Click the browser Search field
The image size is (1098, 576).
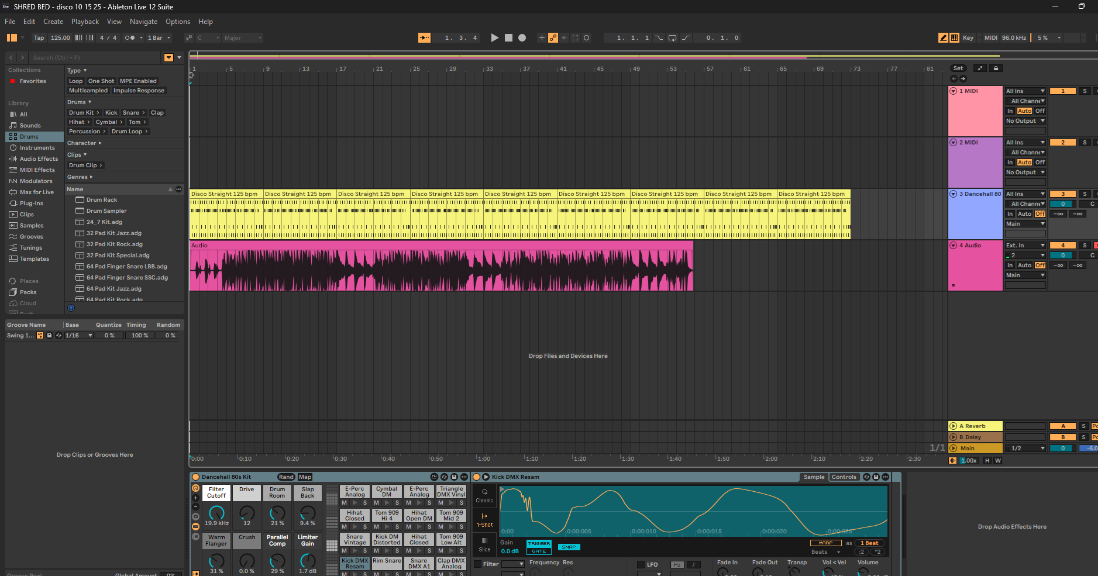coord(94,57)
